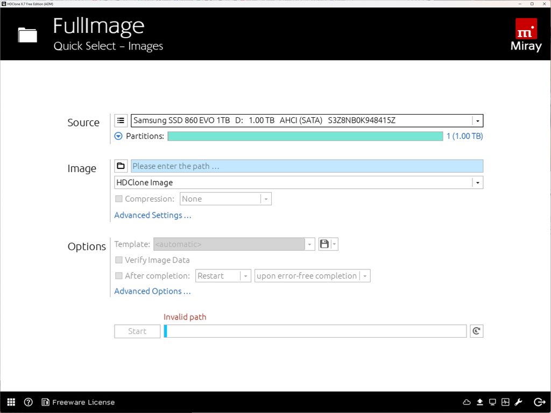
Task: Click the image path input field
Action: 307,166
